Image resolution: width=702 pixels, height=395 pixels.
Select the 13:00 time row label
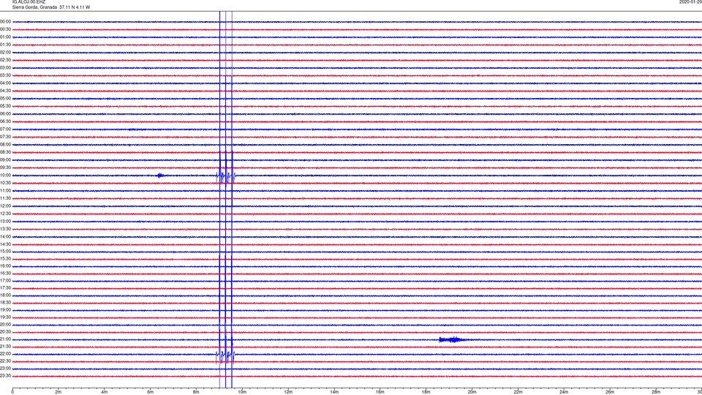5,221
